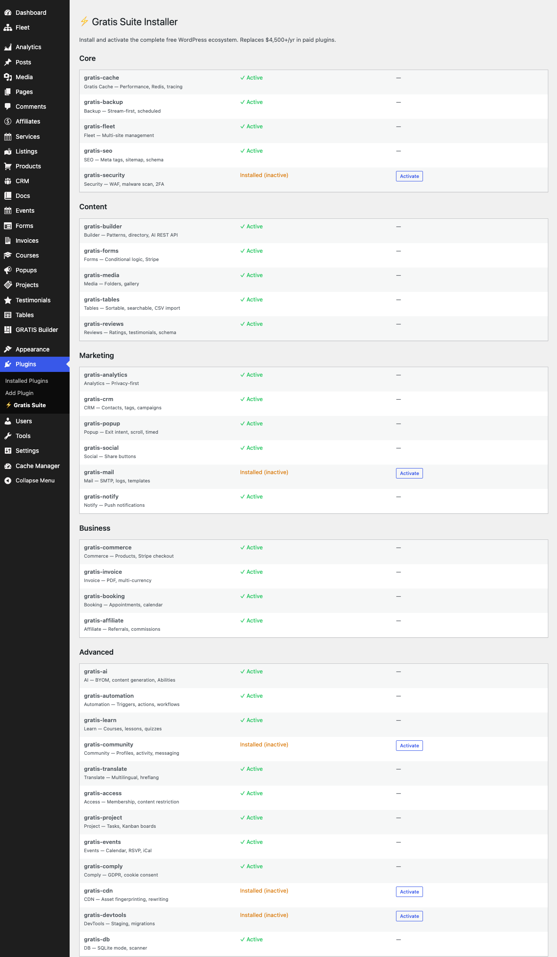Click the CRM group icon

(x=8, y=181)
